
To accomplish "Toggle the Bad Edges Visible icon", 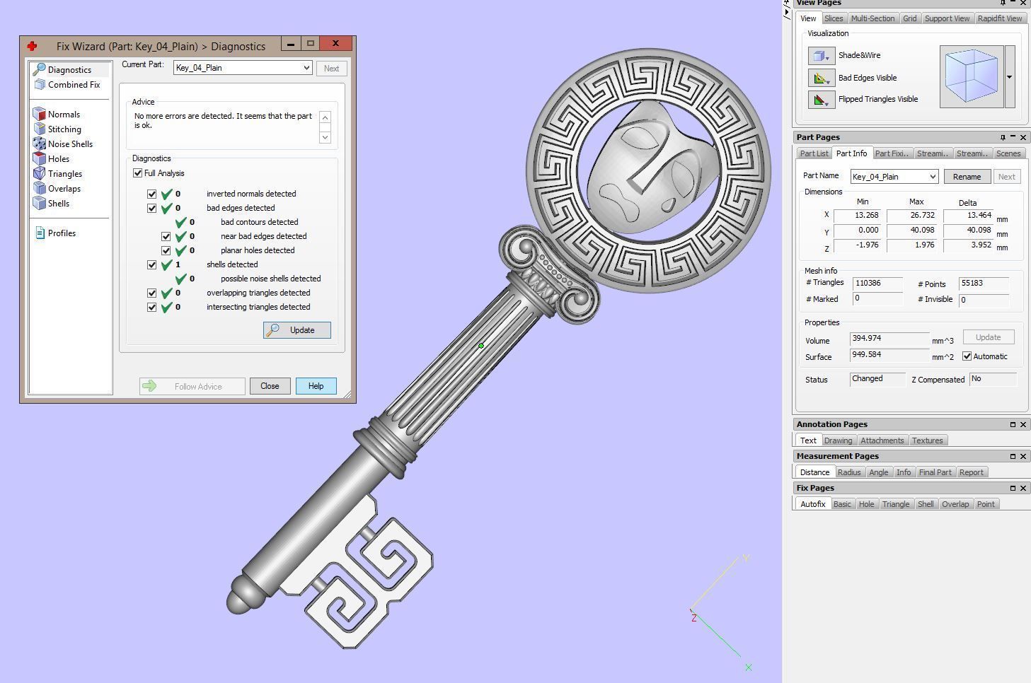I will 821,78.
